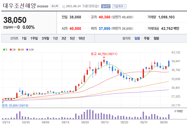Click the 최고 40,750 (05/11) high label
Image resolution: width=187 pixels, height=130 pixels.
click(x=104, y=54)
